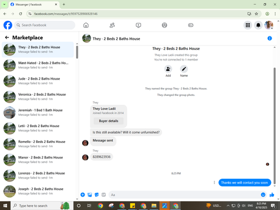
Task: Click the 8289623936 message bubble
Action: (x=101, y=157)
